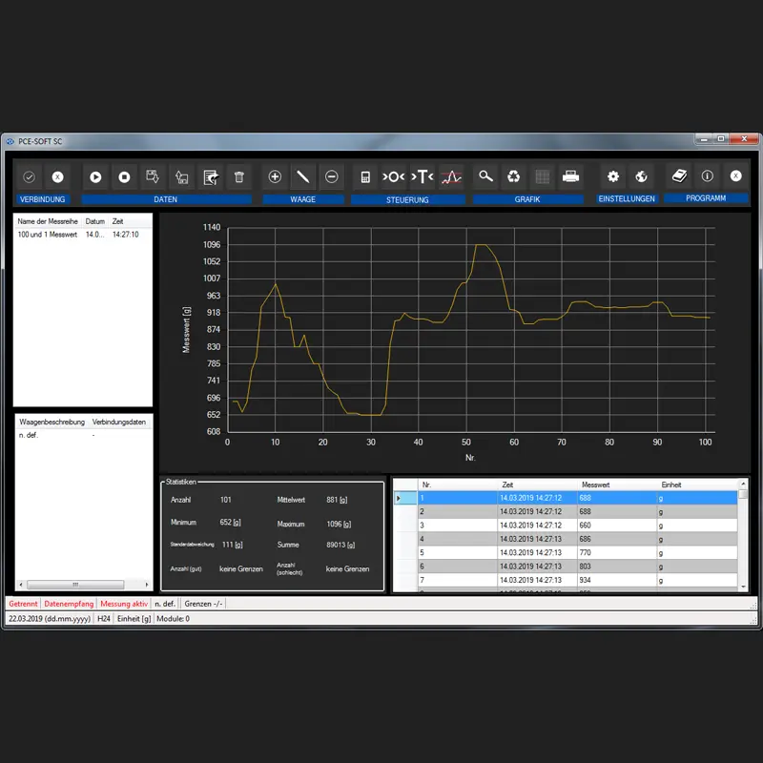
Task: Toggle the grid display icon in Grafik
Action: click(x=541, y=177)
